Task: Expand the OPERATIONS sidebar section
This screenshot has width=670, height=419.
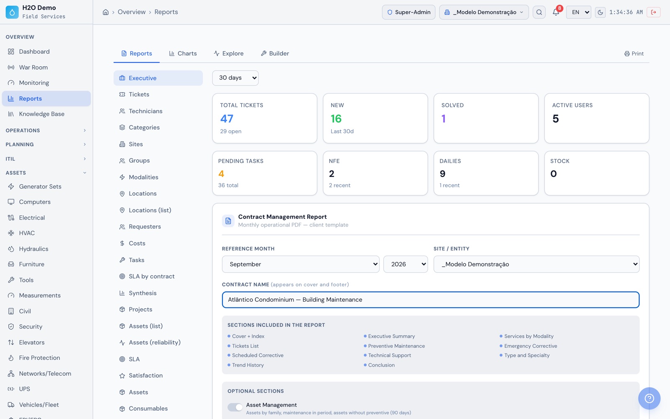Action: pyautogui.click(x=46, y=130)
